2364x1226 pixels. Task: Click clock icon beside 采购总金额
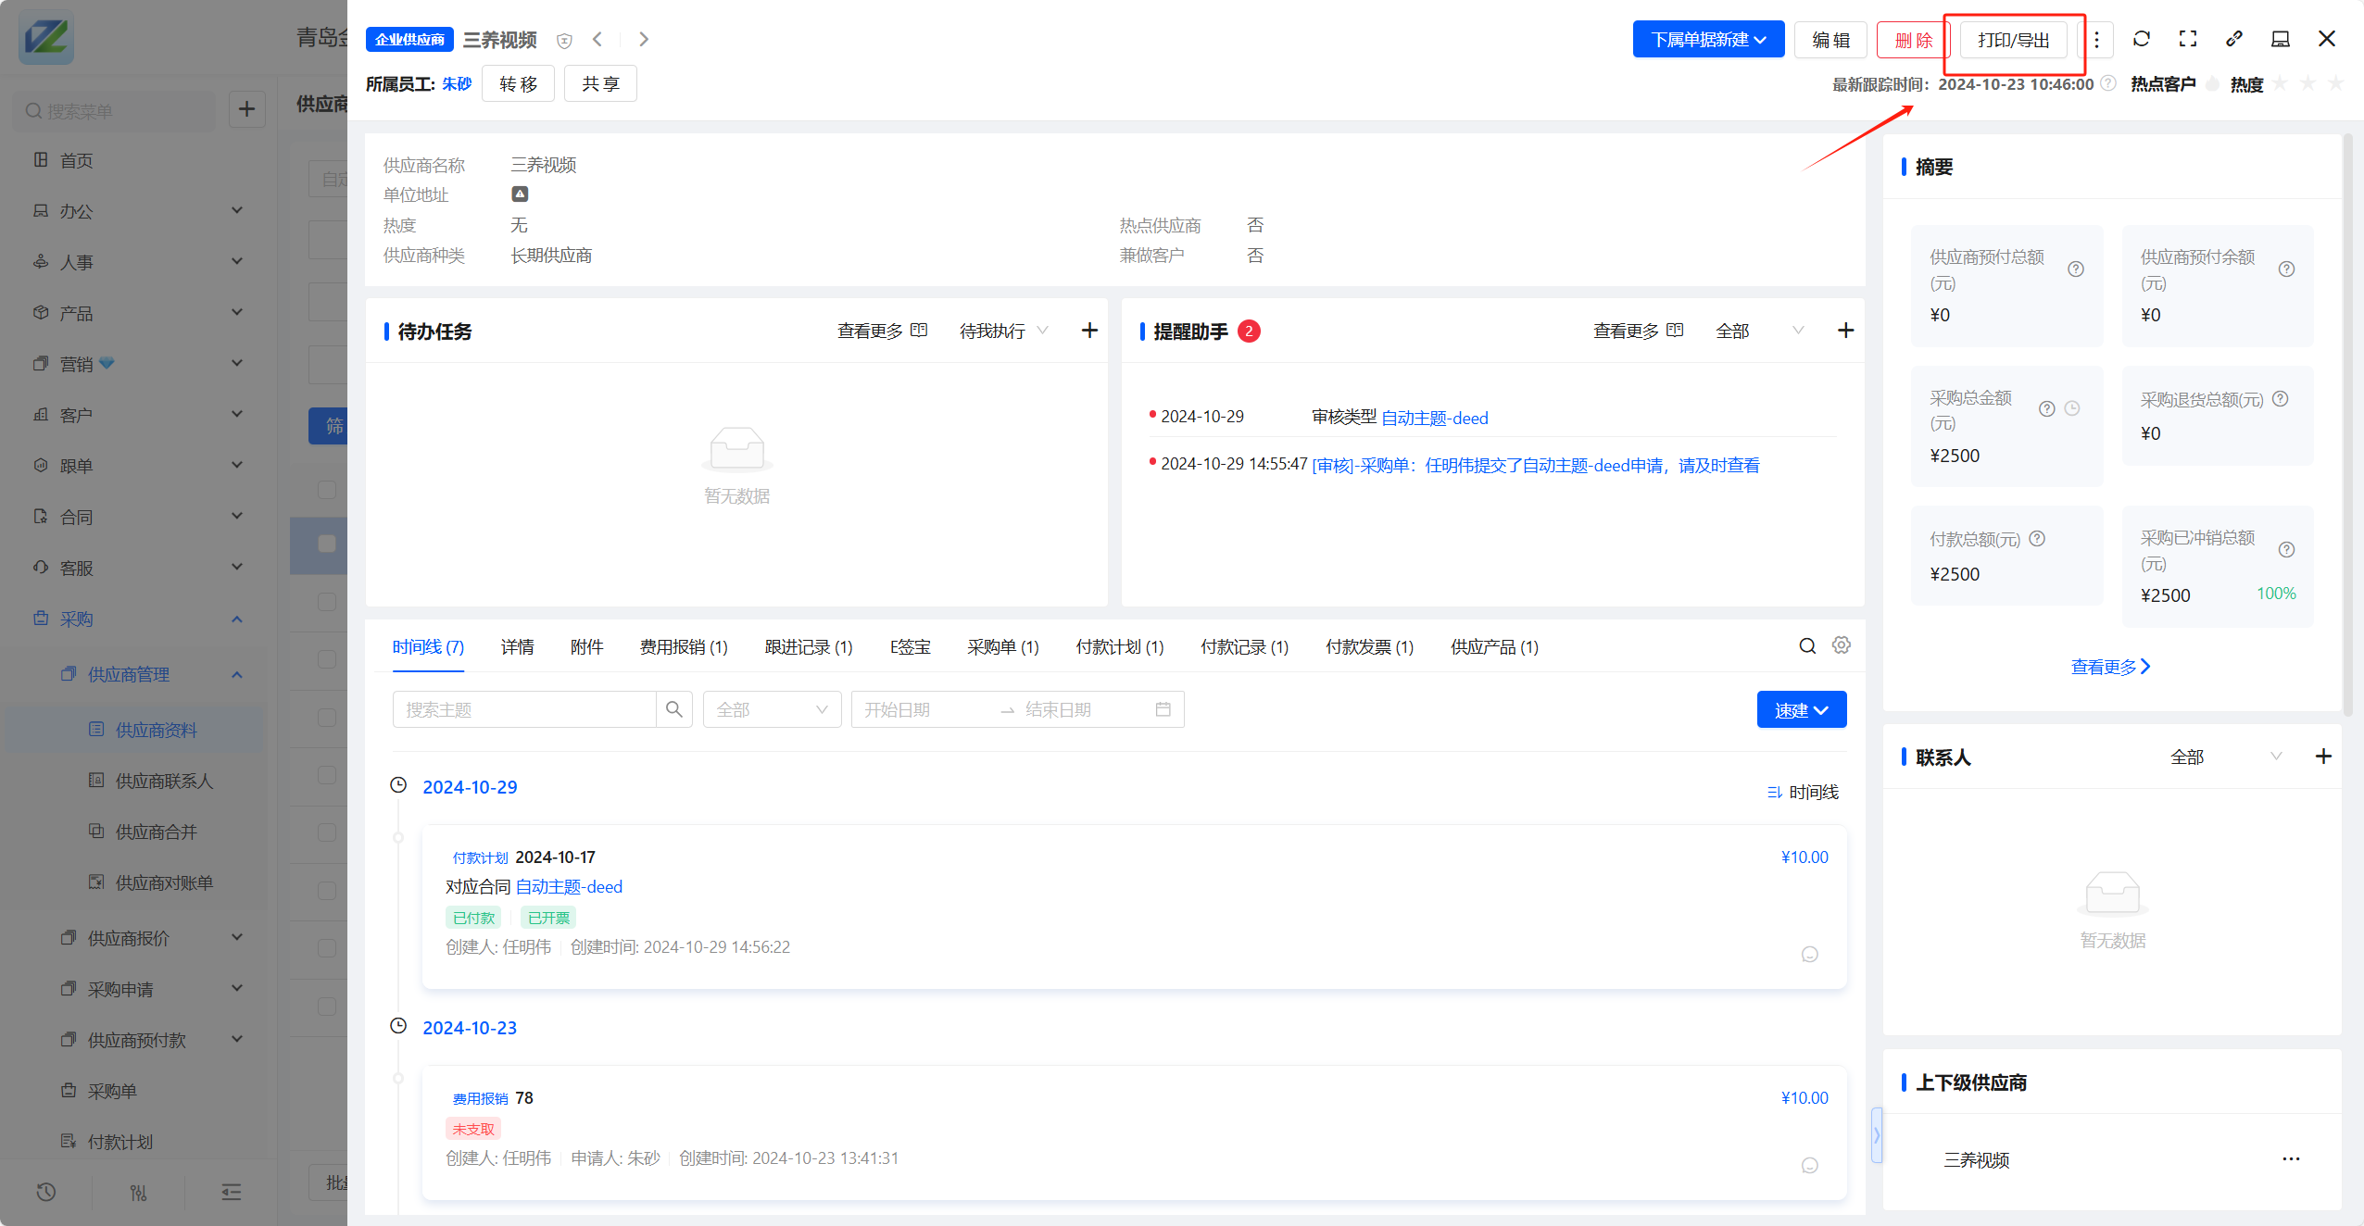tap(2072, 408)
